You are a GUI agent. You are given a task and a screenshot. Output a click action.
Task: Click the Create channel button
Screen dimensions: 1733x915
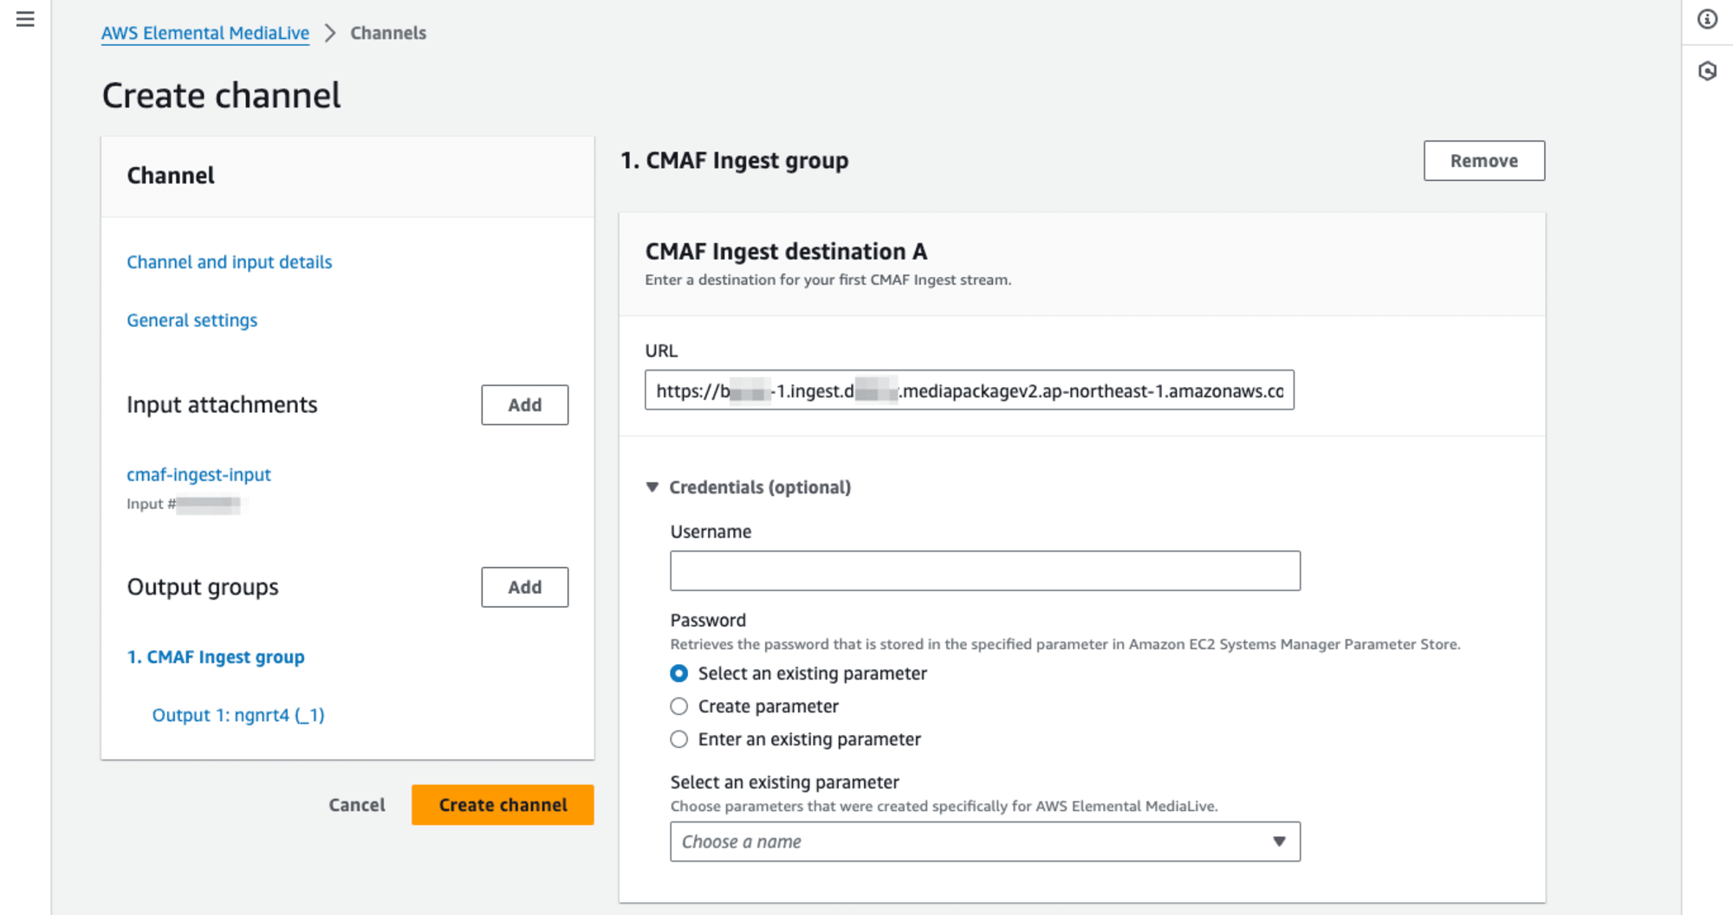tap(503, 805)
